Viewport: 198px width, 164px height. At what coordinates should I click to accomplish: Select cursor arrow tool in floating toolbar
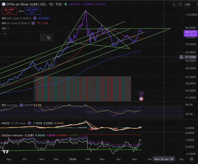coord(49,38)
